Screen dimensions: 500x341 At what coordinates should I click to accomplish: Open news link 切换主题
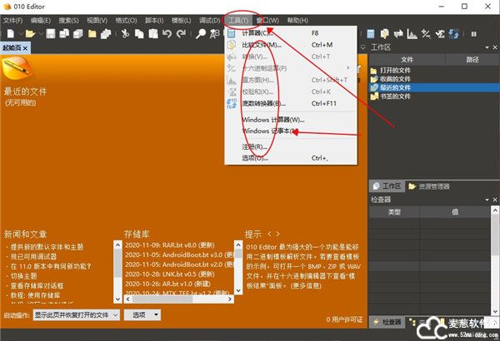click(24, 276)
